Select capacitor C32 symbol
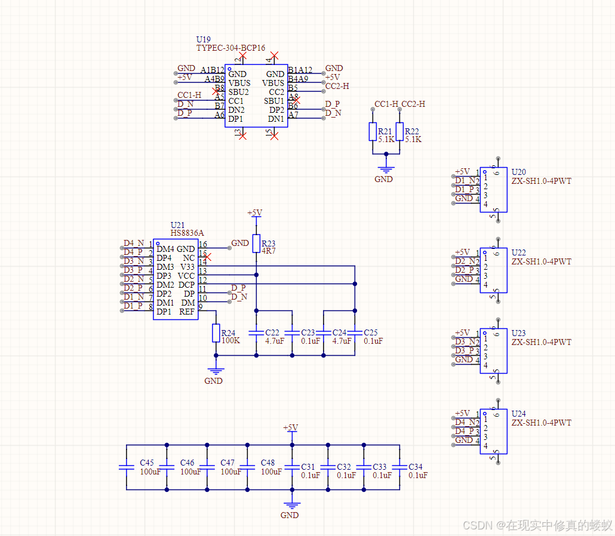The image size is (615, 536). pyautogui.click(x=328, y=467)
